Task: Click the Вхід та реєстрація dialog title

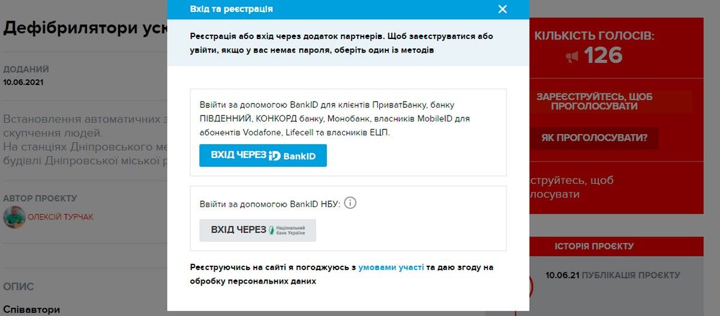Action: tap(231, 9)
